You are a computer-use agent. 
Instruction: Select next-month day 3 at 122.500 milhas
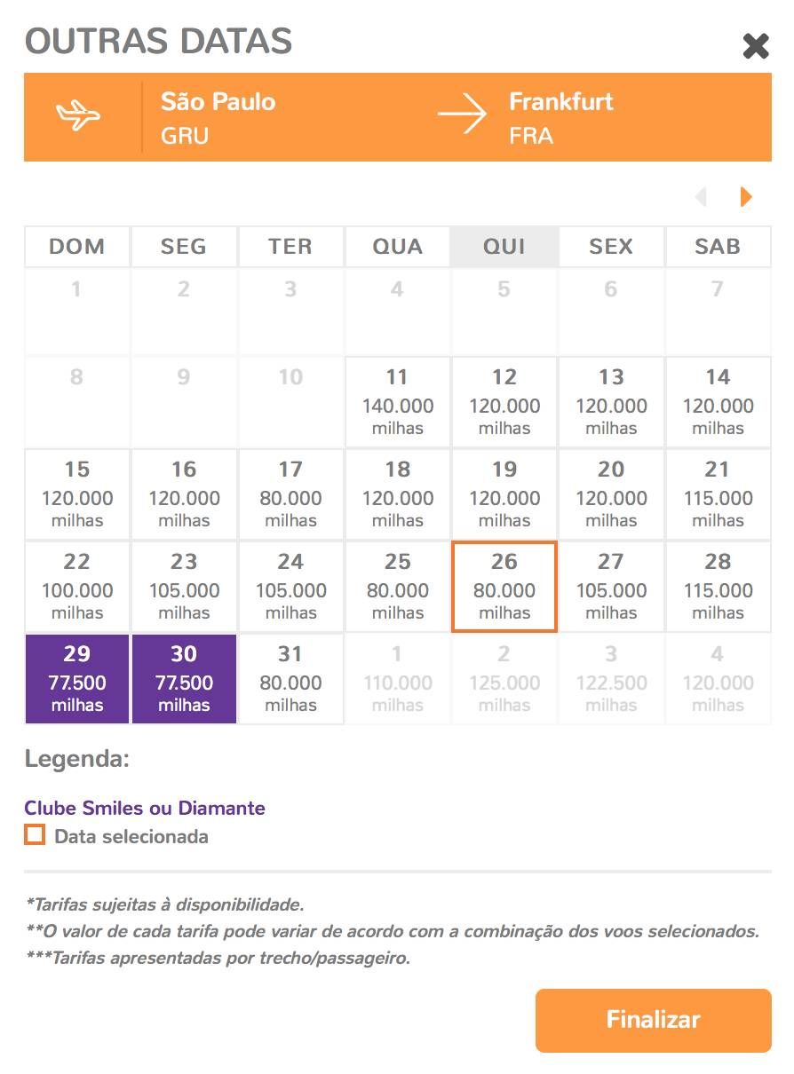pos(611,679)
